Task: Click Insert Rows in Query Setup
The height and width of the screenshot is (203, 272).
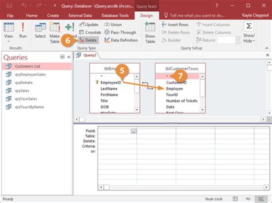Action: click(175, 25)
